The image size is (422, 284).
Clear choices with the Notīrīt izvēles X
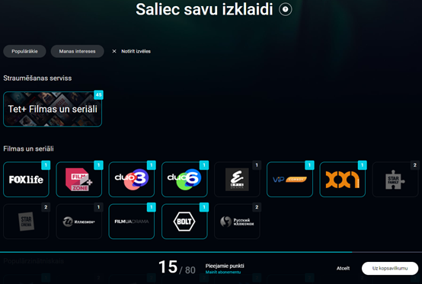114,51
